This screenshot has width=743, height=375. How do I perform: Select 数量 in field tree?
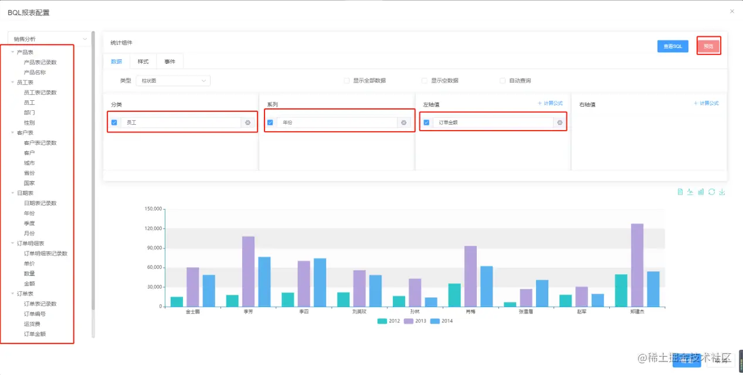[x=29, y=273]
